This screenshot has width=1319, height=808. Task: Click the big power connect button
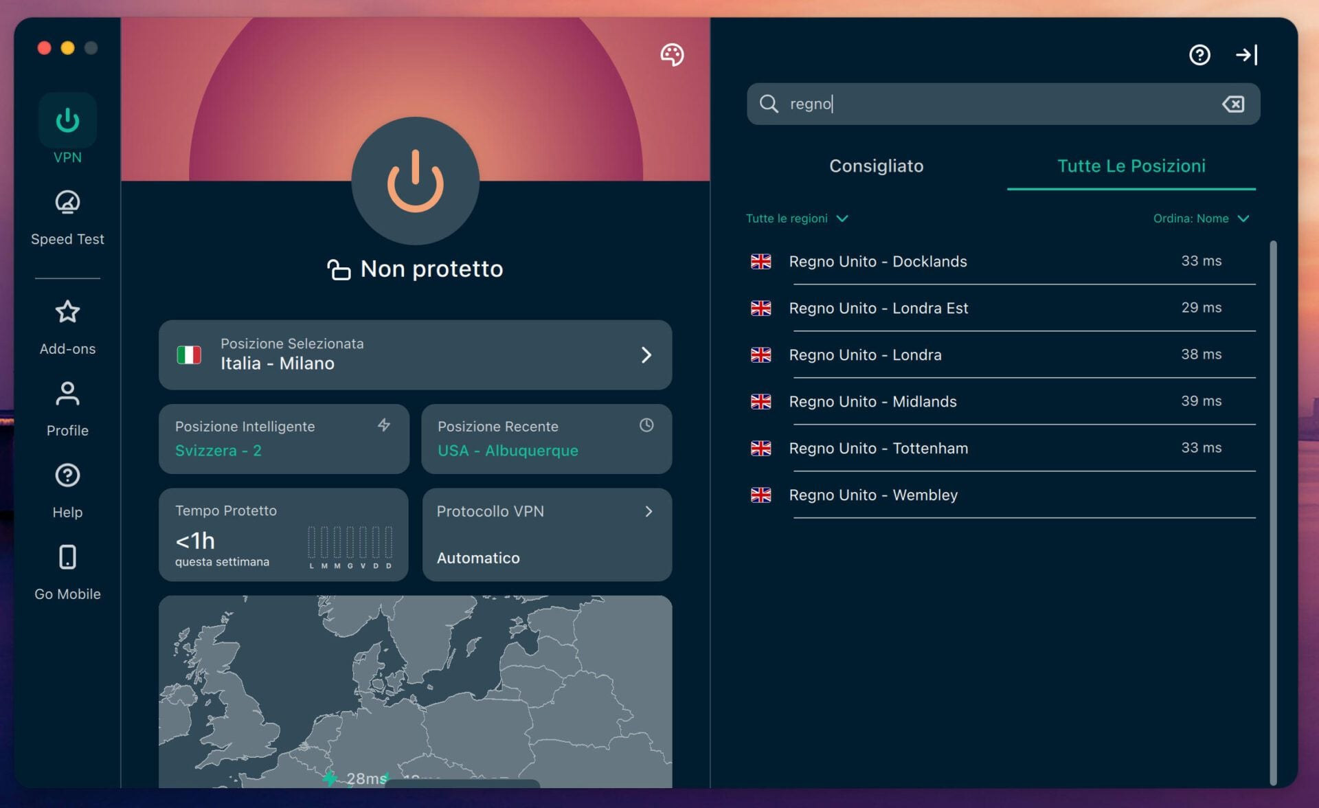[415, 181]
